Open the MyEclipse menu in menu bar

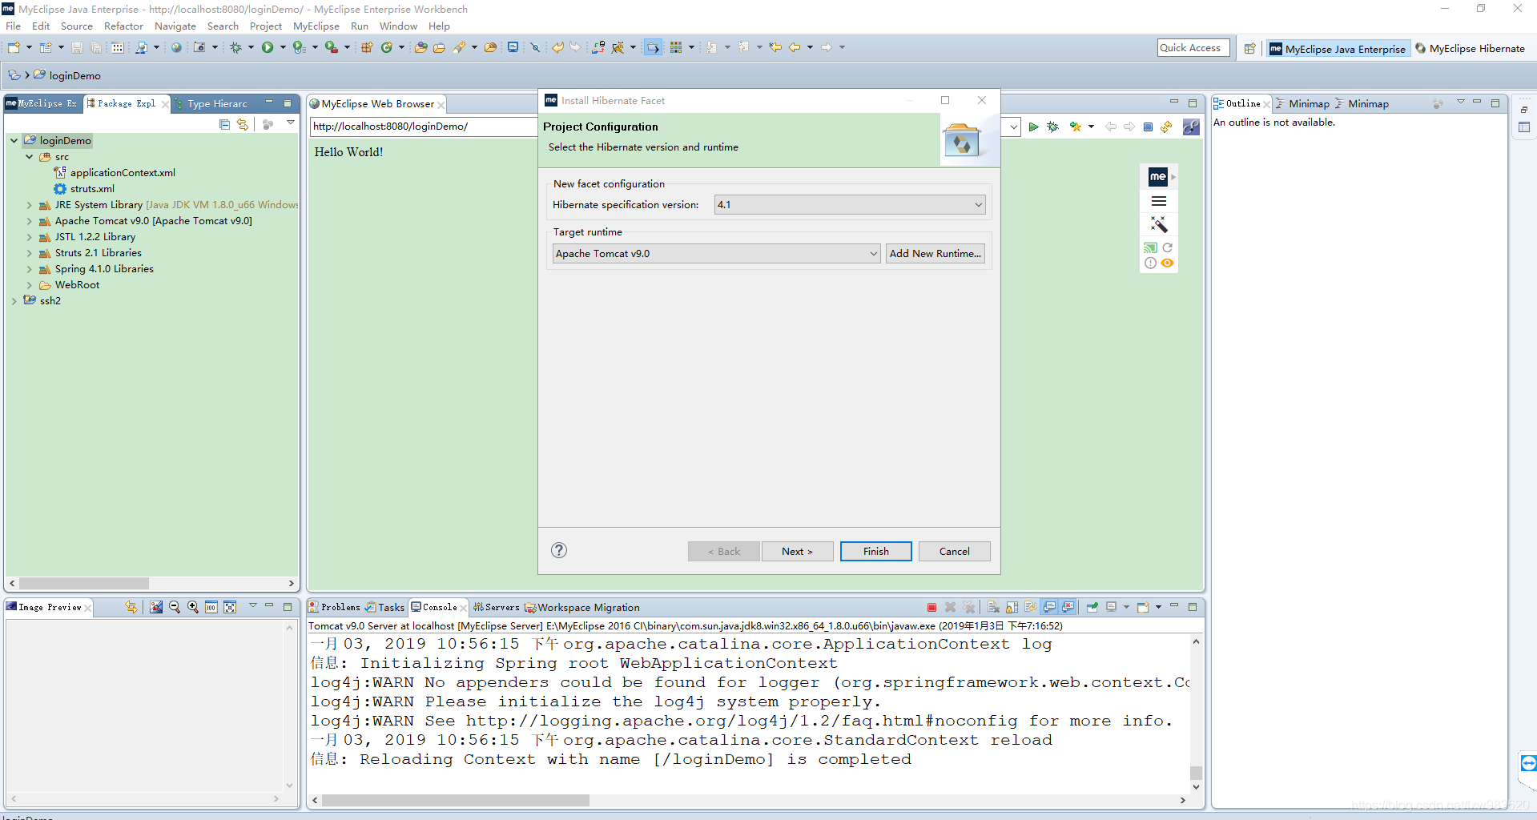click(316, 26)
